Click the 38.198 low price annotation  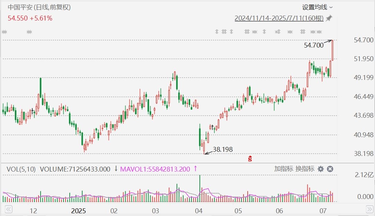[223, 149]
